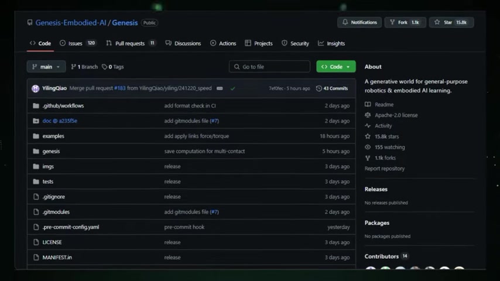Click the folder icon beside examples

36,136
